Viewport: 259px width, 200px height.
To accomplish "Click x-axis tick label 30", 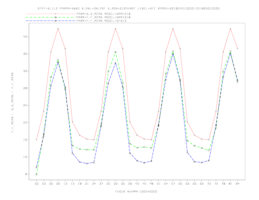I will tap(108, 184).
